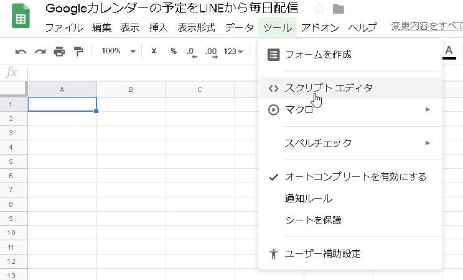Open the ファイル menu
Screen dimensions: 463x280
click(x=64, y=27)
